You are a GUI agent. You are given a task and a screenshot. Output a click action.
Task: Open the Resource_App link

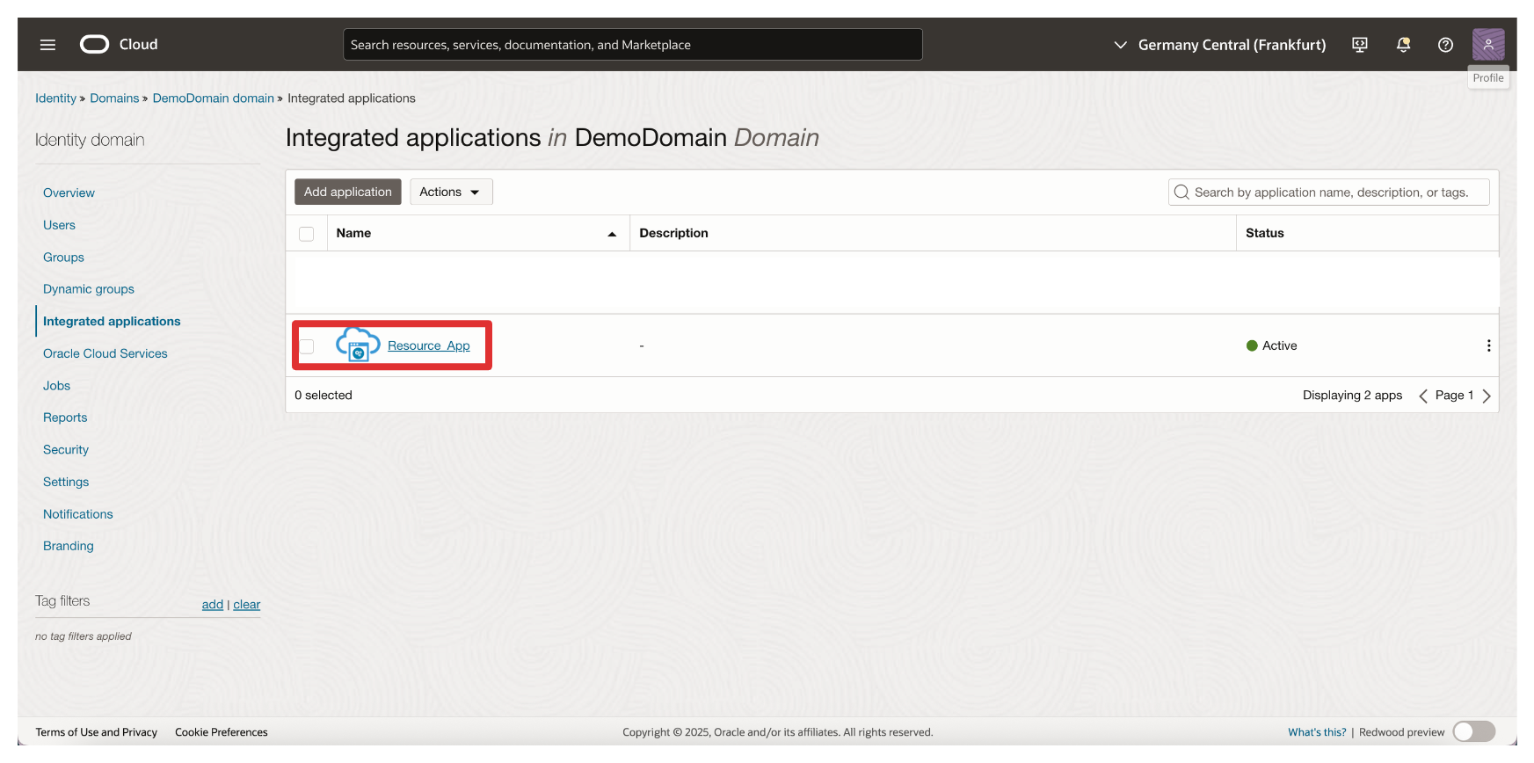click(428, 345)
